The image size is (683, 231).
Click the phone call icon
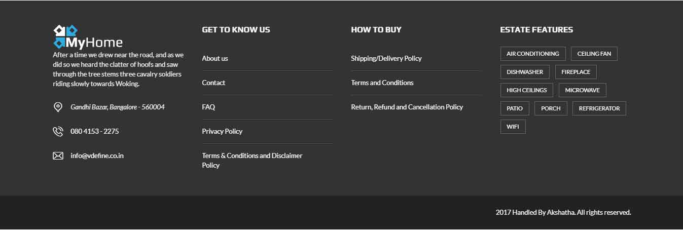click(58, 131)
